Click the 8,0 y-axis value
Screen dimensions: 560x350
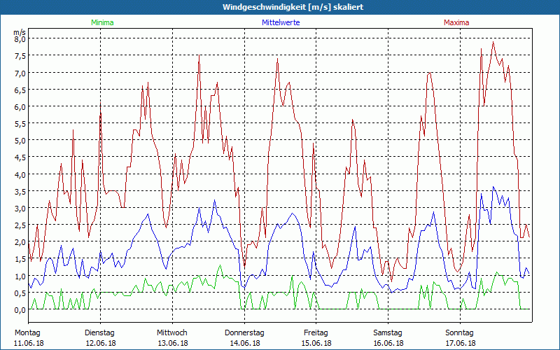pos(20,39)
